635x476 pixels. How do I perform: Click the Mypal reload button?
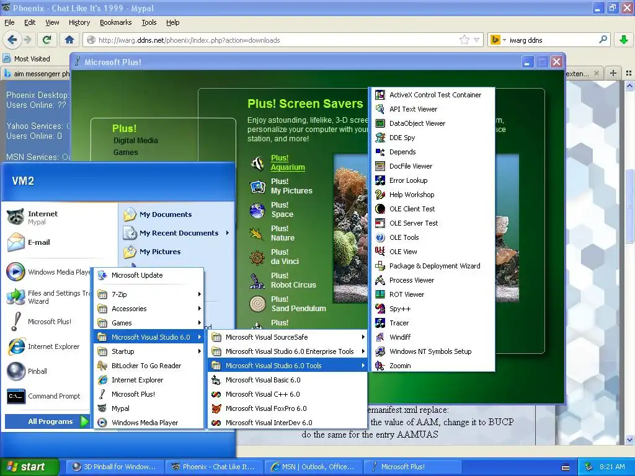[47, 40]
